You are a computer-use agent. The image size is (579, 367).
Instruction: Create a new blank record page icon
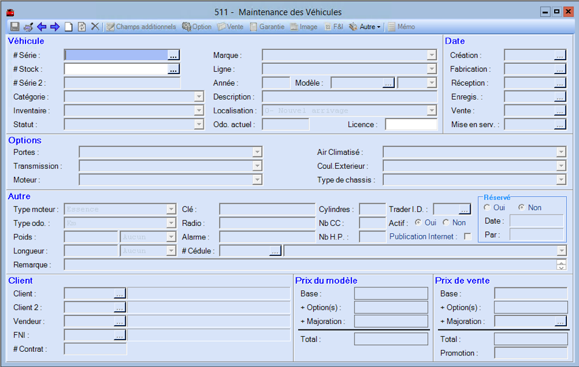pyautogui.click(x=69, y=27)
